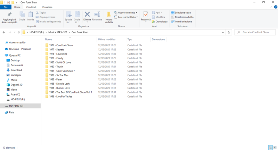Open the Condividi ribbon tab
The height and width of the screenshot is (150, 278).
pyautogui.click(x=31, y=7)
